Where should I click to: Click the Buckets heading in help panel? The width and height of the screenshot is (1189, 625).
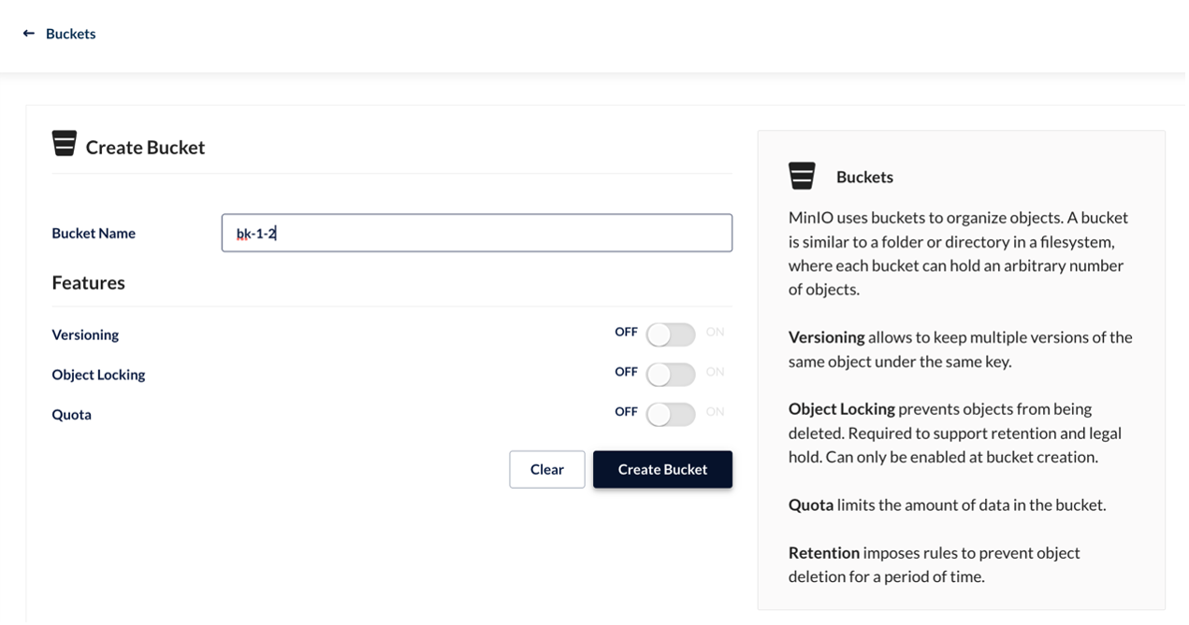coord(864,177)
